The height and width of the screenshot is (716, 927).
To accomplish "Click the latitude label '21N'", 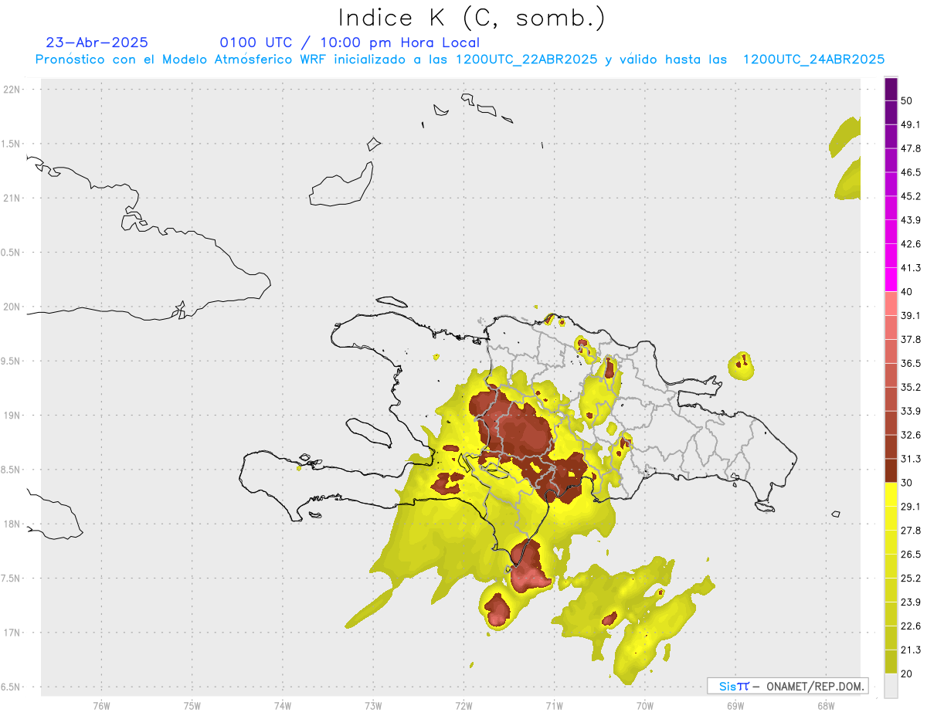I will [x=11, y=199].
